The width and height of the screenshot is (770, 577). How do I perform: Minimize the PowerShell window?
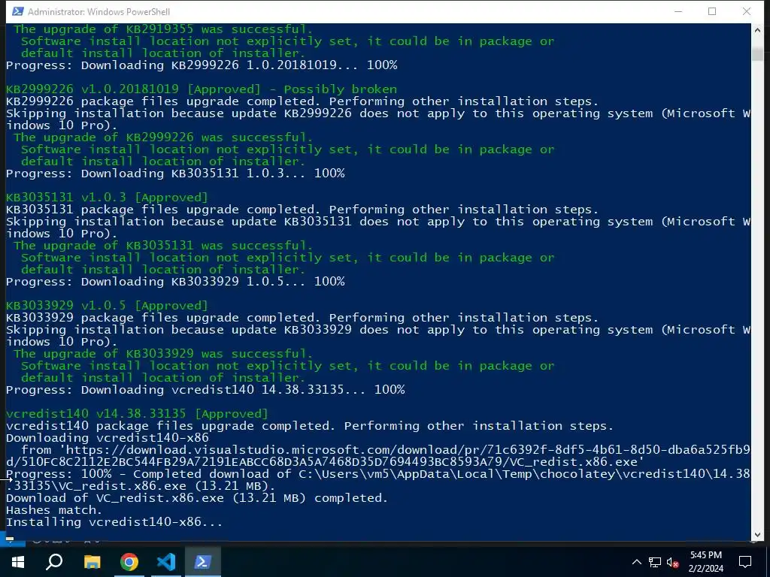tap(678, 11)
